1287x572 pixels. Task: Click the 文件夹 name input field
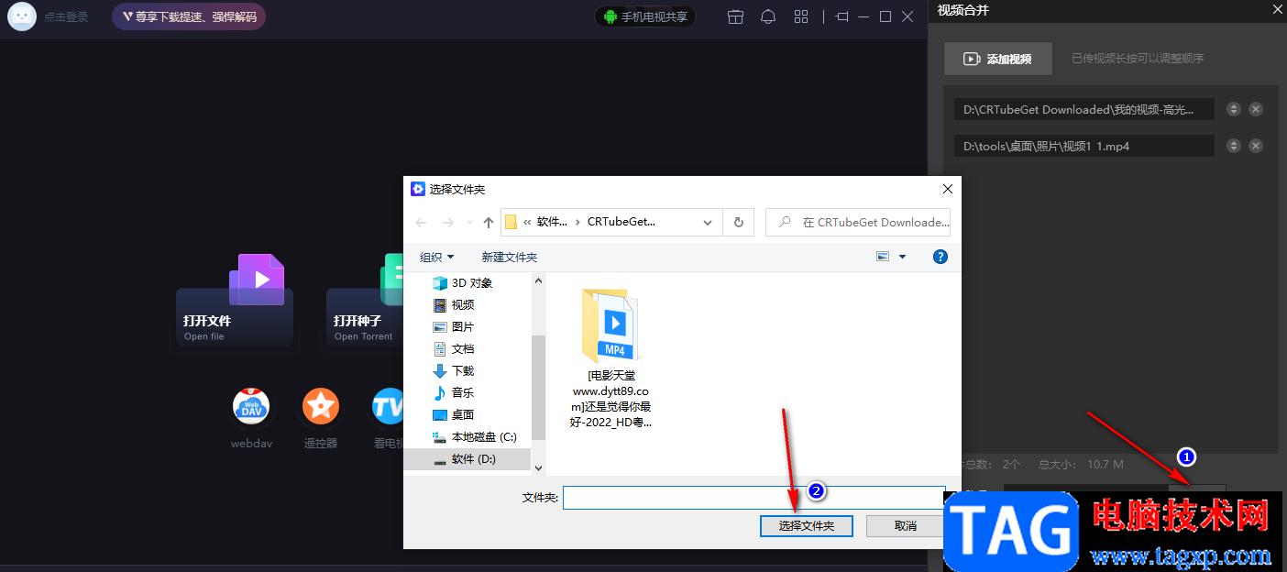pos(753,498)
